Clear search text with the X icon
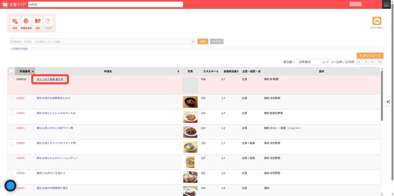The image size is (394, 196). click(193, 41)
